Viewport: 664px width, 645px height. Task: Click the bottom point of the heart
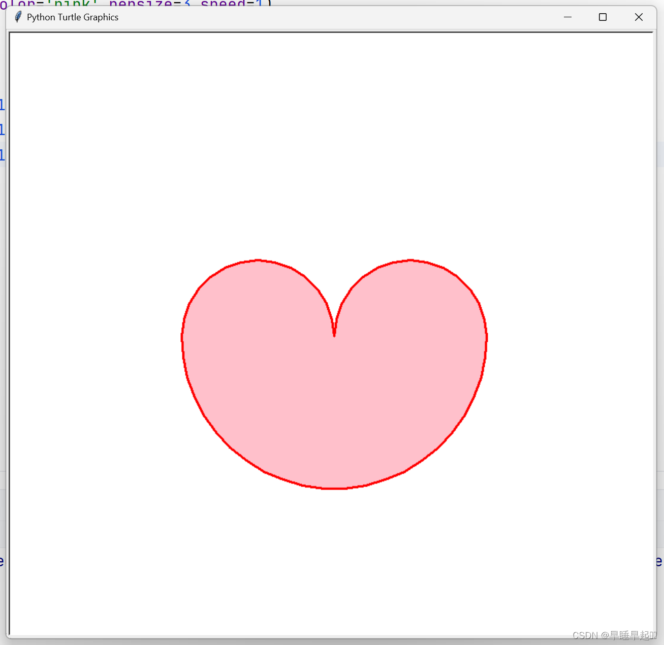point(334,488)
